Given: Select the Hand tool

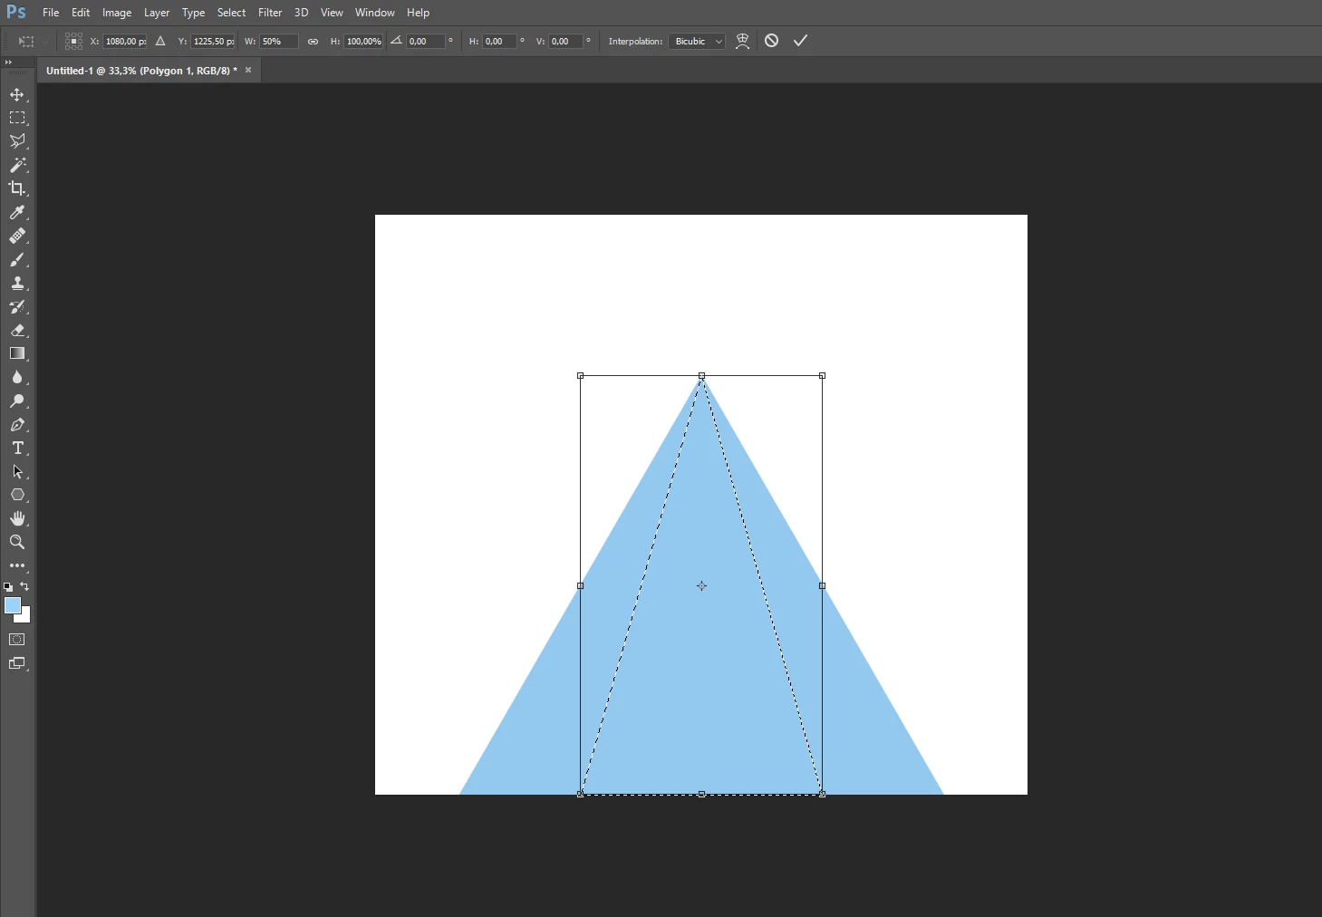Looking at the screenshot, I should [17, 518].
